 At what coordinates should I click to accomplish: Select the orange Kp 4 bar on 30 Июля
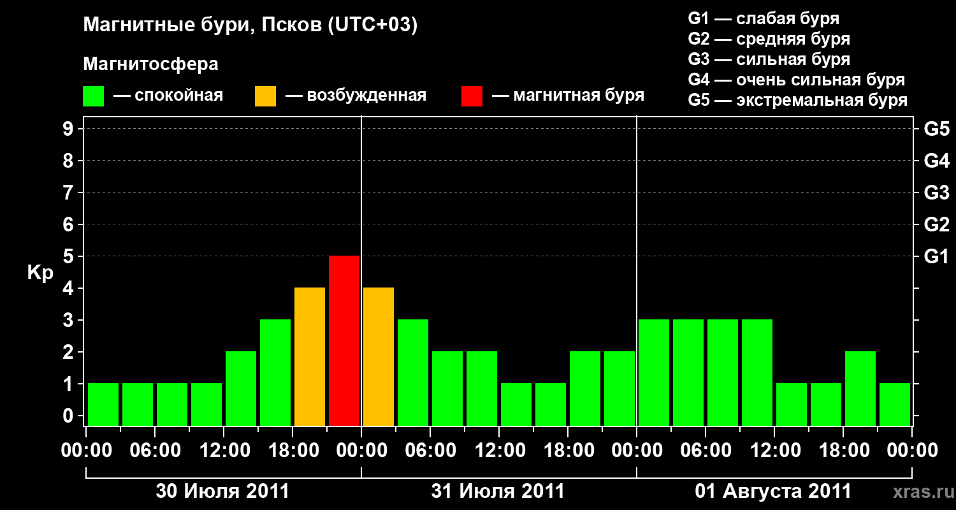pyautogui.click(x=310, y=357)
